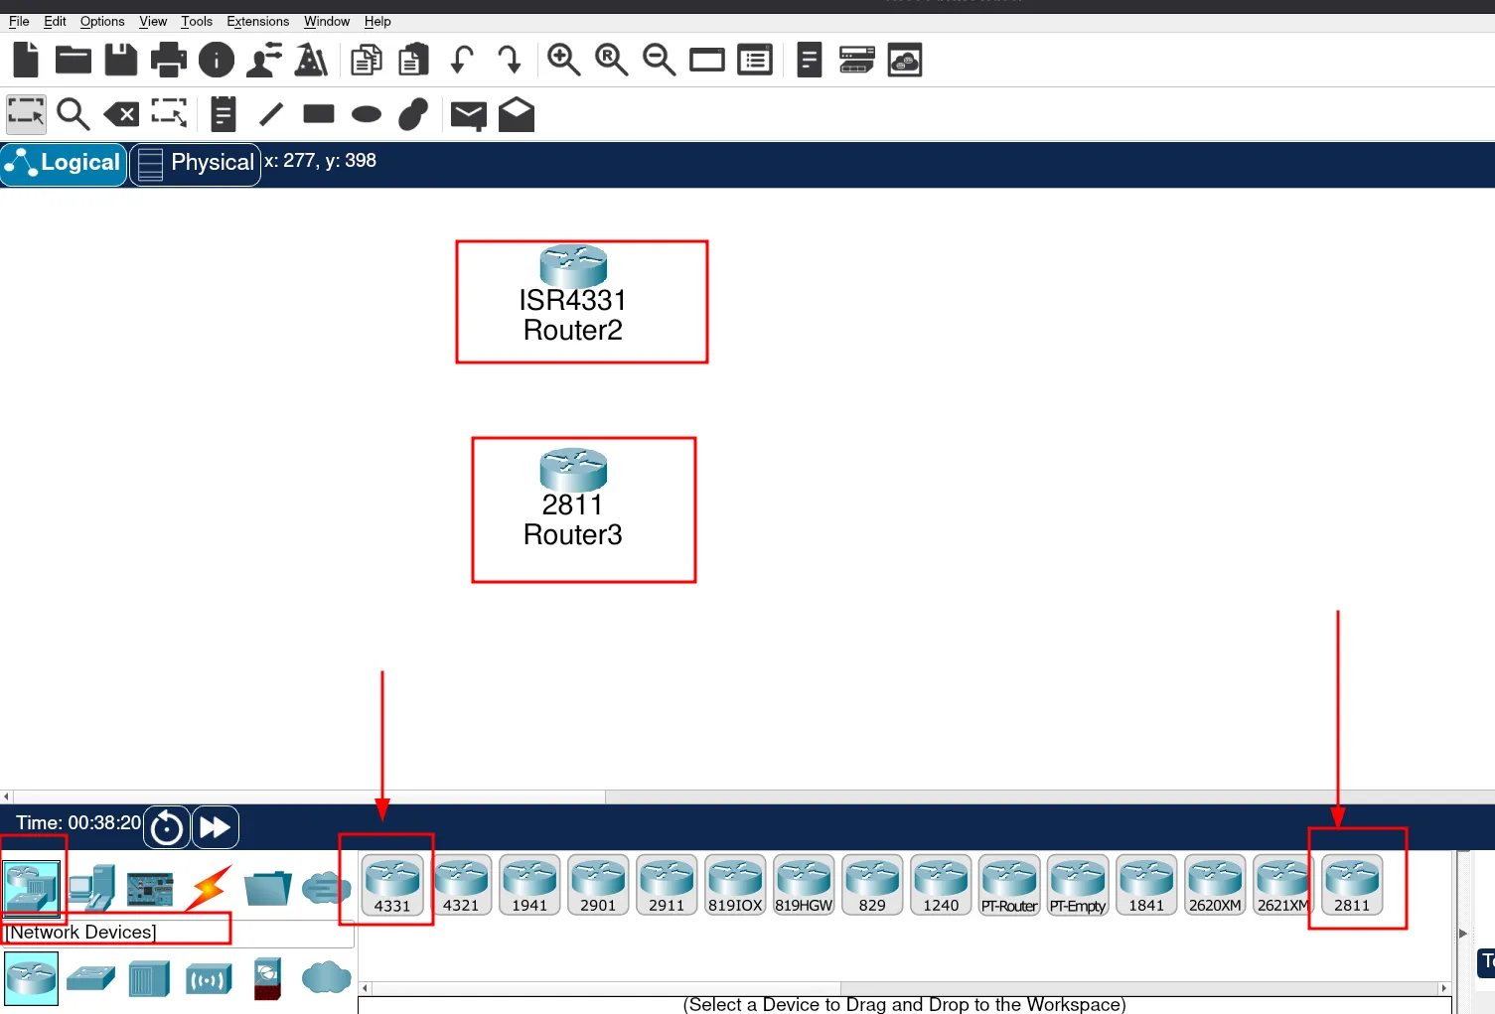The image size is (1495, 1014).
Task: Open the Options menu
Action: pyautogui.click(x=102, y=21)
